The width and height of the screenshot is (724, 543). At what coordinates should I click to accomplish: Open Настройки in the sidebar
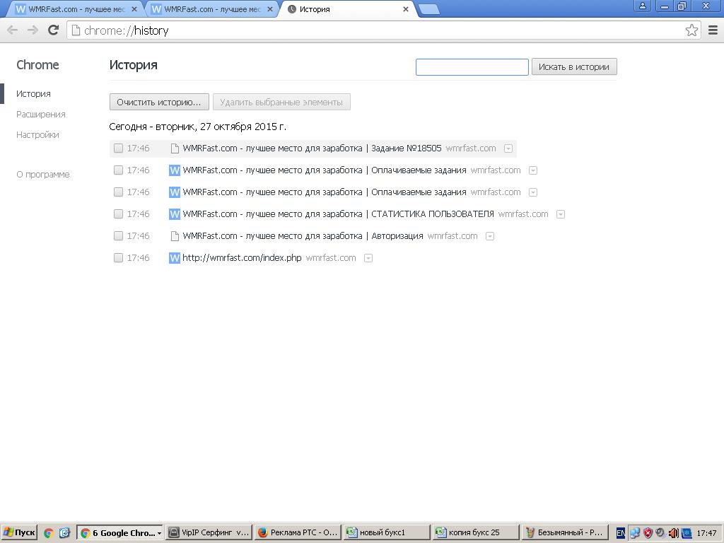point(37,135)
